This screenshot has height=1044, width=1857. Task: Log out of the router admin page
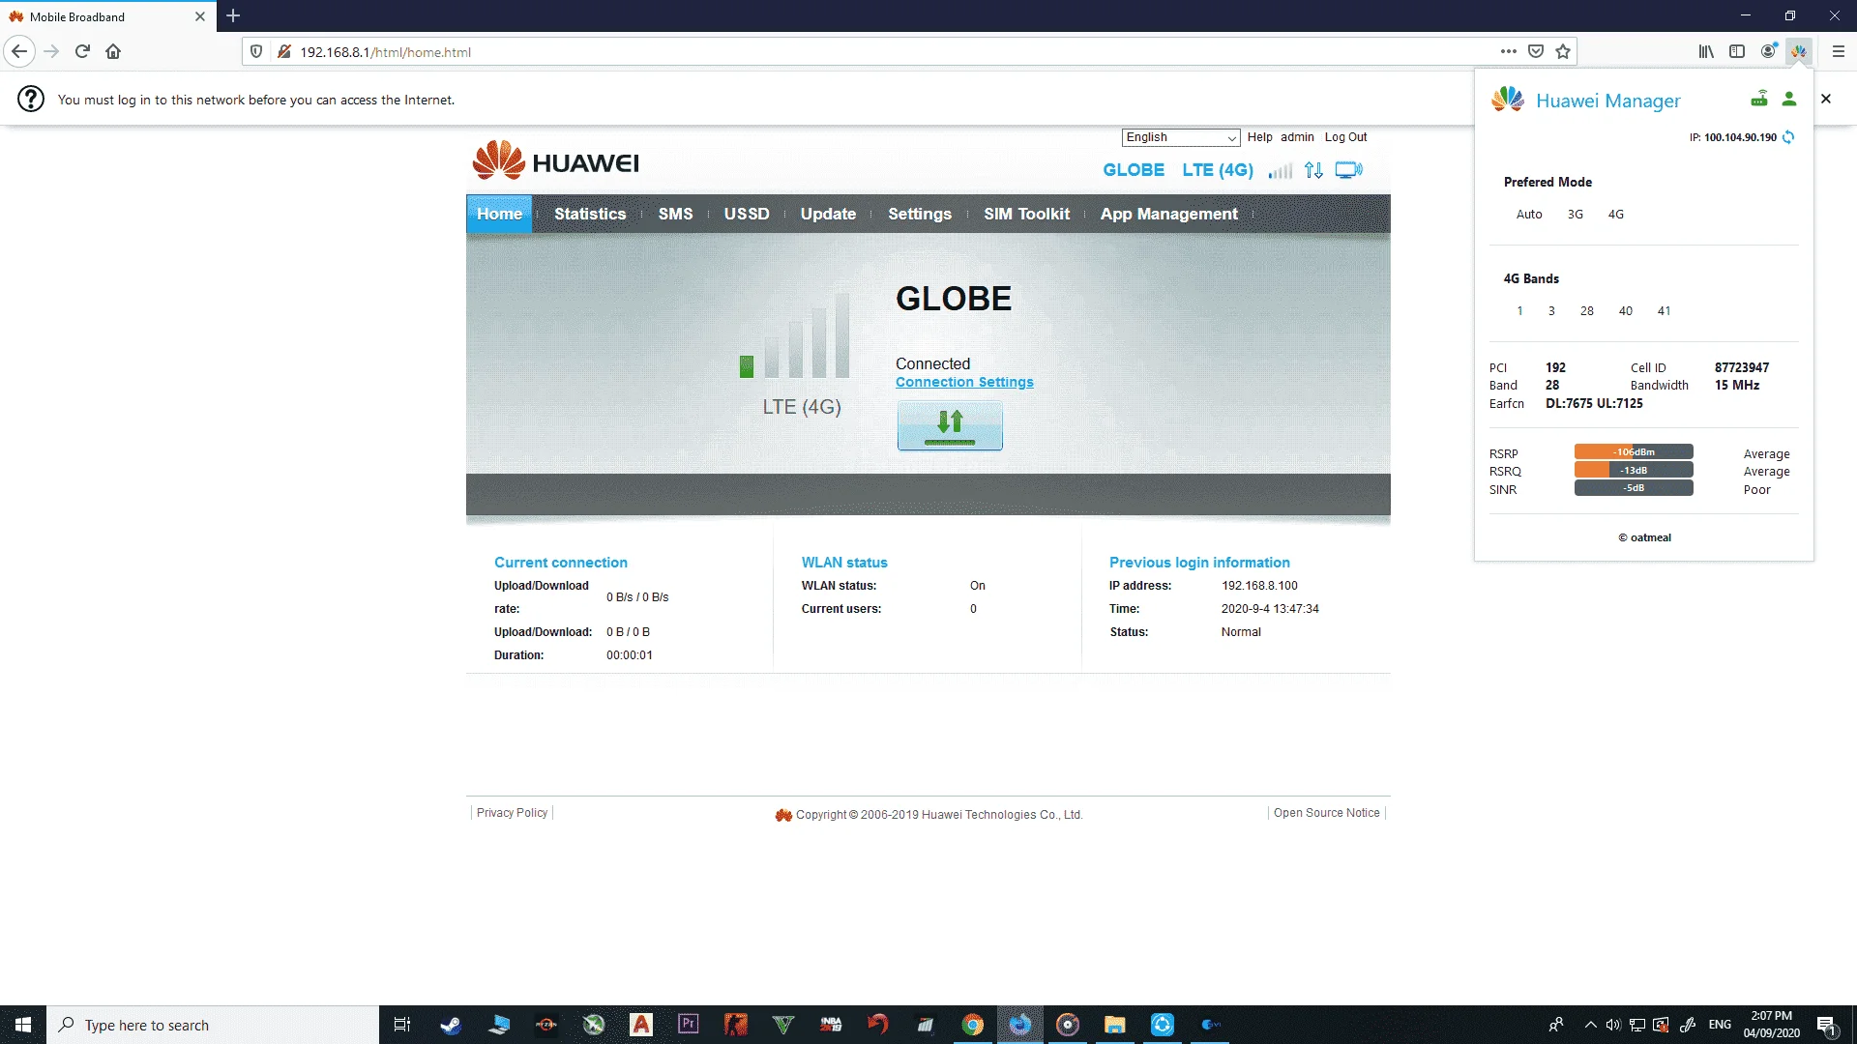coord(1345,137)
